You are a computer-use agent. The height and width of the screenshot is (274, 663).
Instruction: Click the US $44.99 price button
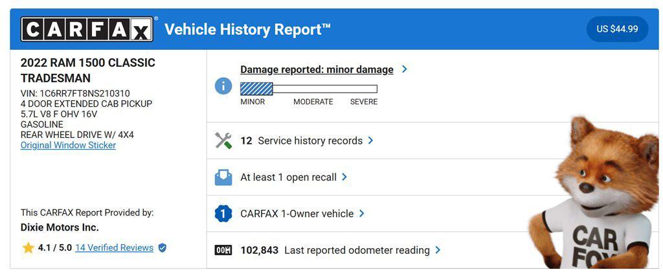[617, 29]
